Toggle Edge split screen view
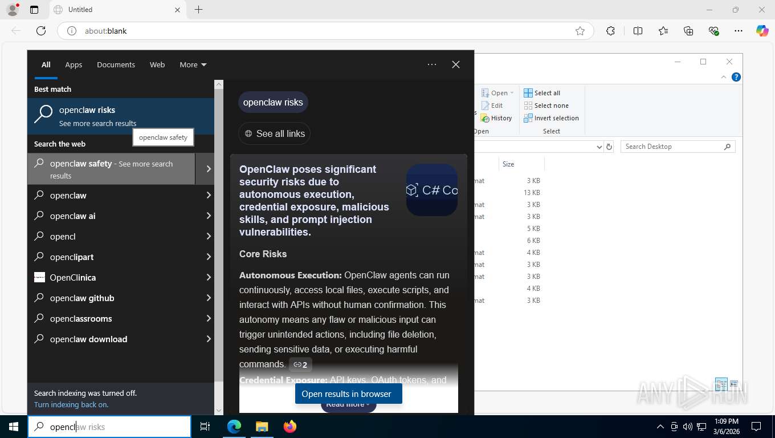The width and height of the screenshot is (775, 438). 638,31
